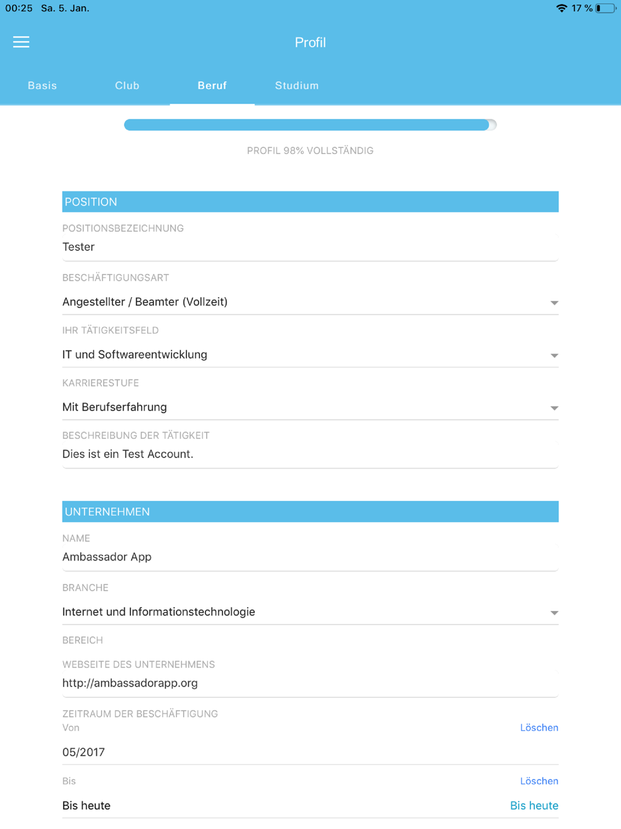Expand the Tätigkeitsfeld dropdown arrow
The height and width of the screenshot is (829, 621).
(554, 355)
